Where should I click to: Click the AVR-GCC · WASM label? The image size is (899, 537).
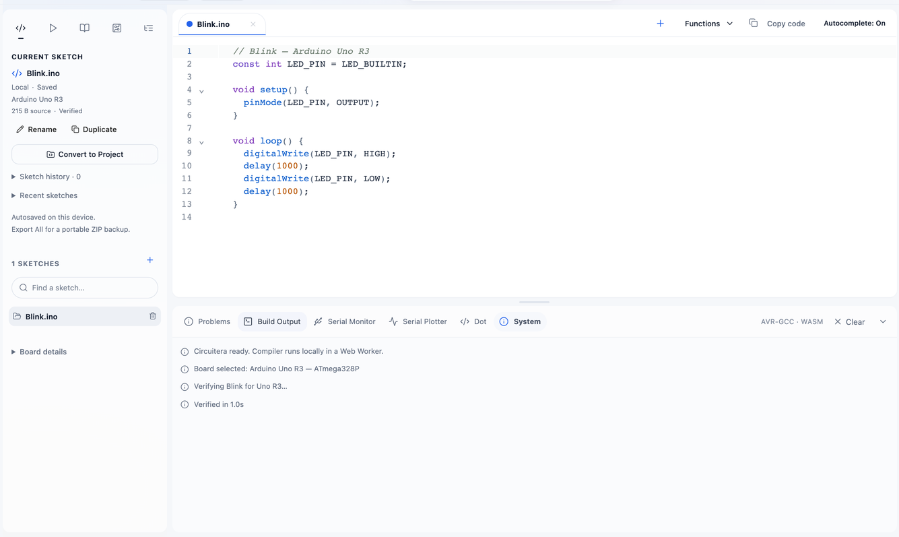point(792,322)
